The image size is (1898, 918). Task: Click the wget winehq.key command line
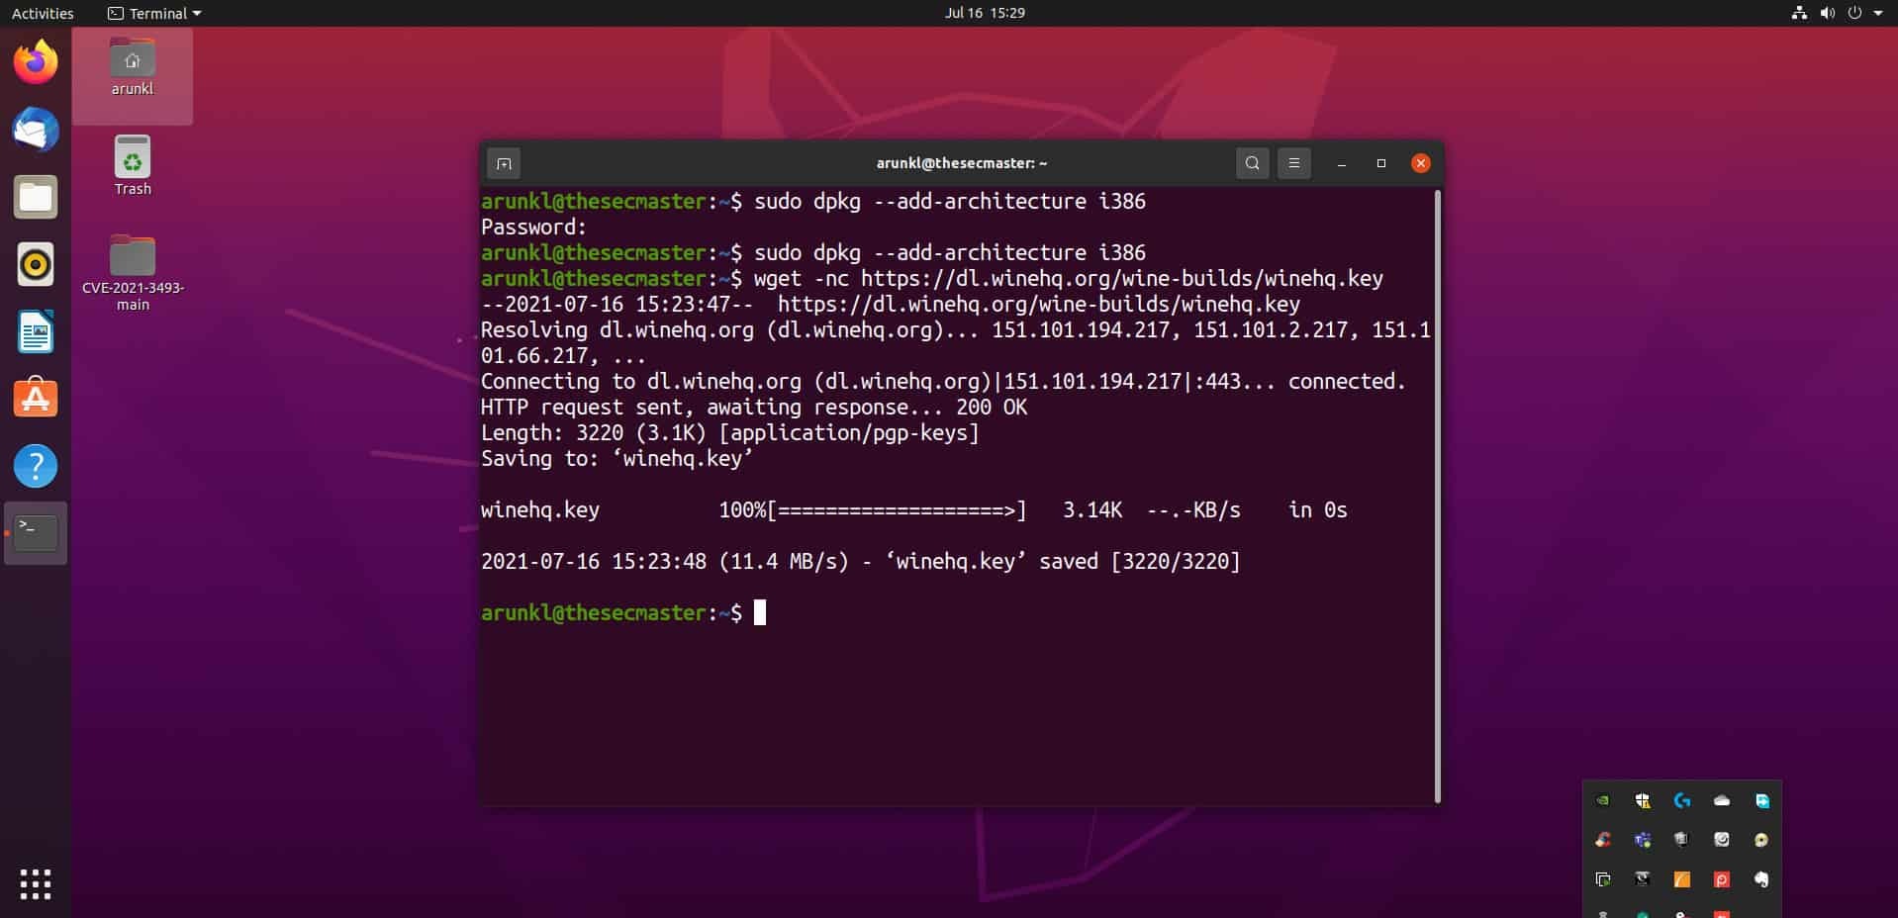pyautogui.click(x=932, y=279)
